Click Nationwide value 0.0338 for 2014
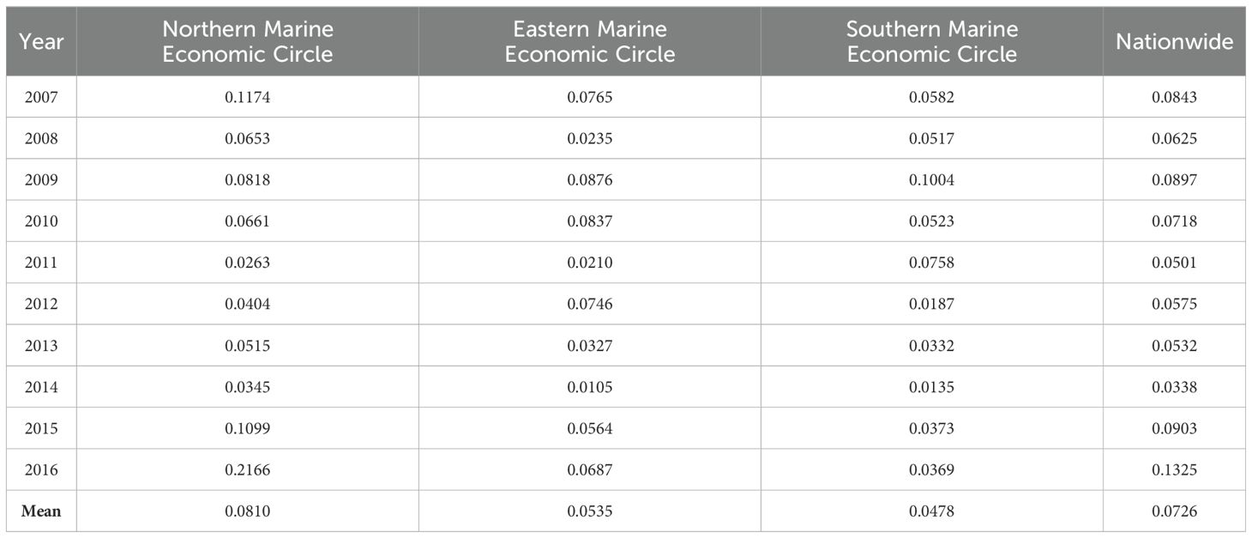1252x538 pixels. tap(1174, 387)
